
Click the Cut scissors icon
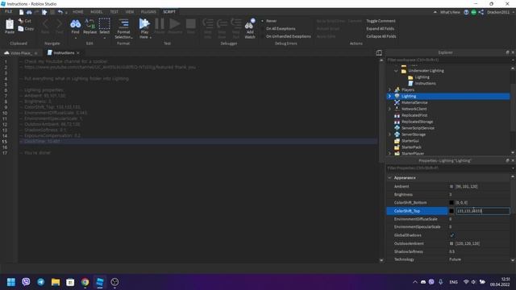click(x=21, y=21)
